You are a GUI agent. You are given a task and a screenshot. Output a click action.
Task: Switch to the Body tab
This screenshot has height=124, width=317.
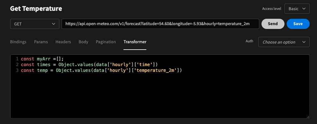tap(83, 42)
